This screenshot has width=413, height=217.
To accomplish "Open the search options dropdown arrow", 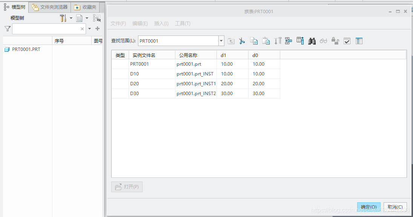I will [89, 29].
